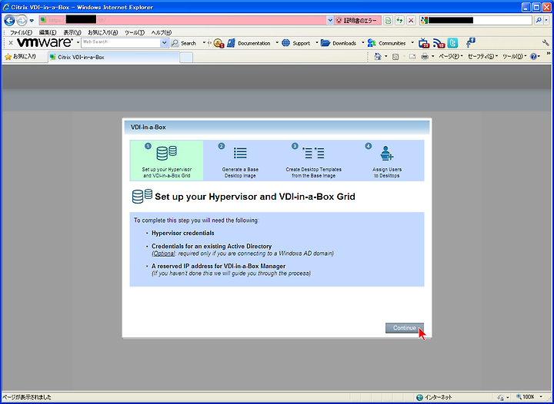The image size is (554, 404).
Task: Click the Downloads folder toolbar item
Action: click(x=339, y=43)
